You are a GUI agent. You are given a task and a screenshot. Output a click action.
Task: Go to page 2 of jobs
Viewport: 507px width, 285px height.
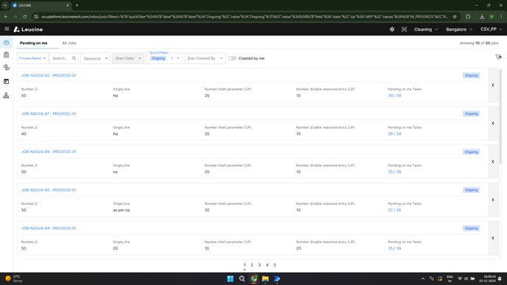[x=252, y=265]
